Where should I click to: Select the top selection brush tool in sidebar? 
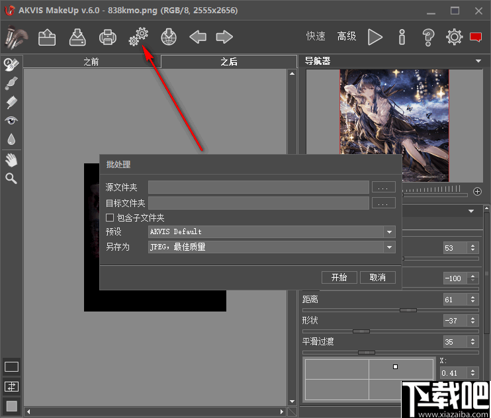point(11,64)
